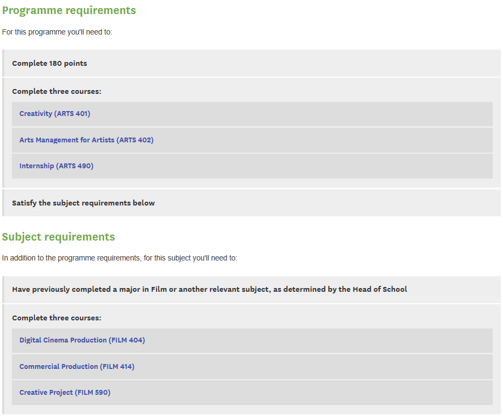Follow the Internship (ARTS 490) link
503x418 pixels.
(56, 166)
